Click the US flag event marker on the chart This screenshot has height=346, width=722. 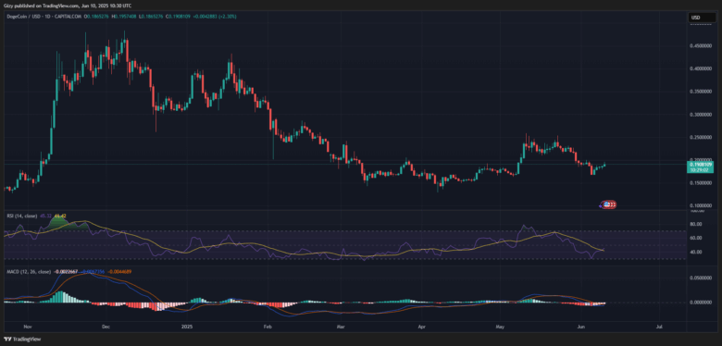point(607,204)
